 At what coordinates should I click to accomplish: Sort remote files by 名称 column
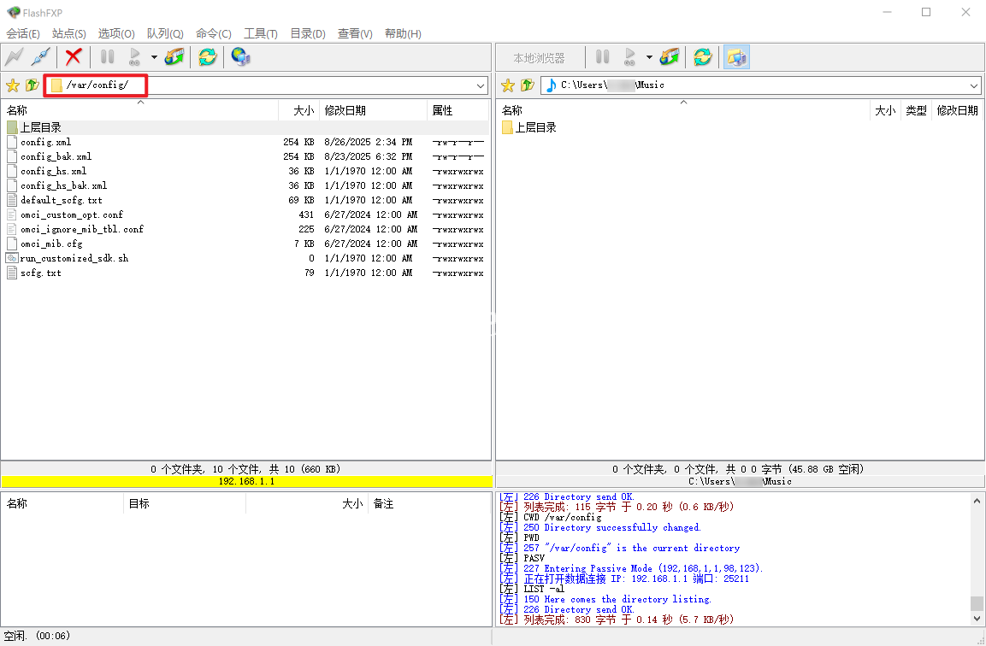(139, 110)
